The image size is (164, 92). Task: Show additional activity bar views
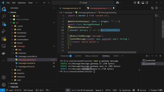coord(4,60)
